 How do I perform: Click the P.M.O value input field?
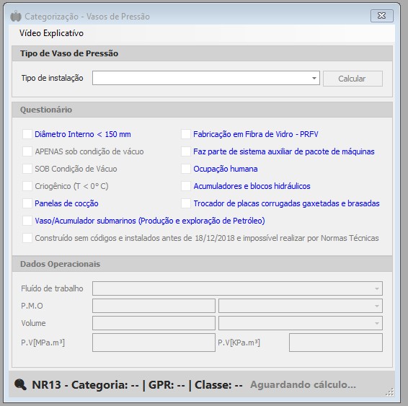click(x=154, y=306)
